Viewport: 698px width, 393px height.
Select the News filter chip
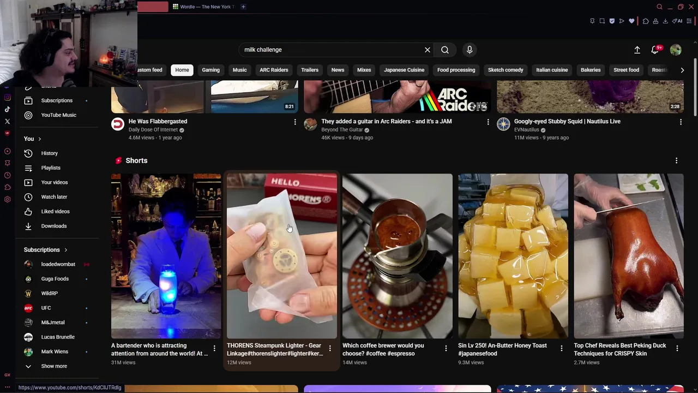click(338, 70)
